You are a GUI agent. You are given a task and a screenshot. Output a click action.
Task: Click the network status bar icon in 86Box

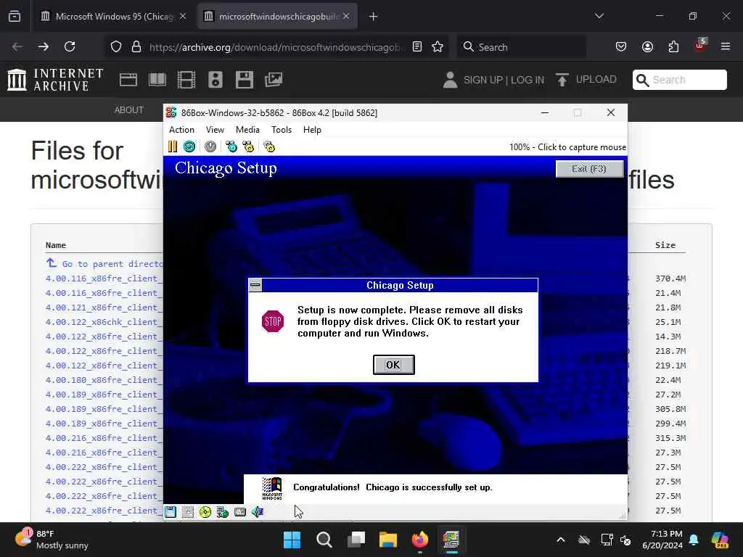[x=223, y=512]
